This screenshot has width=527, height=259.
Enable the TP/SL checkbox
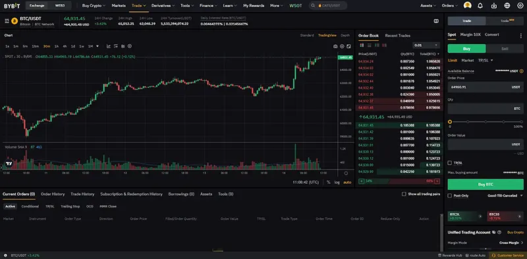pyautogui.click(x=450, y=163)
